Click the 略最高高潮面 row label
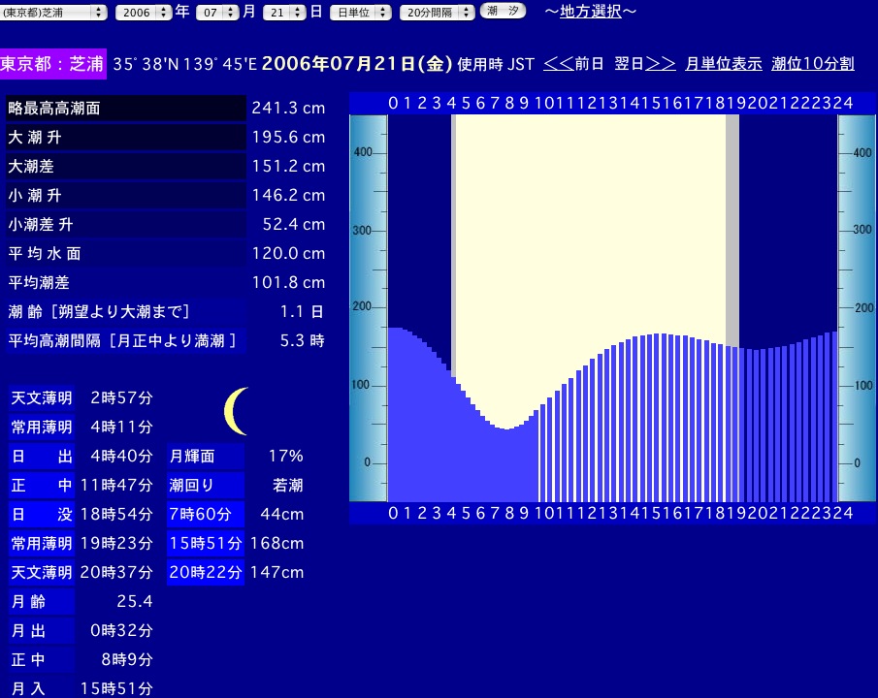 [x=126, y=108]
